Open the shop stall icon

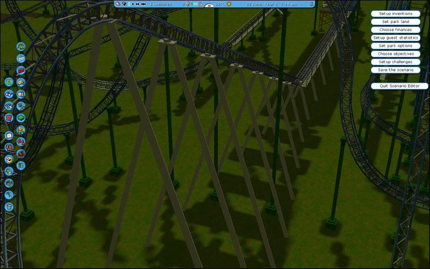click(x=9, y=159)
